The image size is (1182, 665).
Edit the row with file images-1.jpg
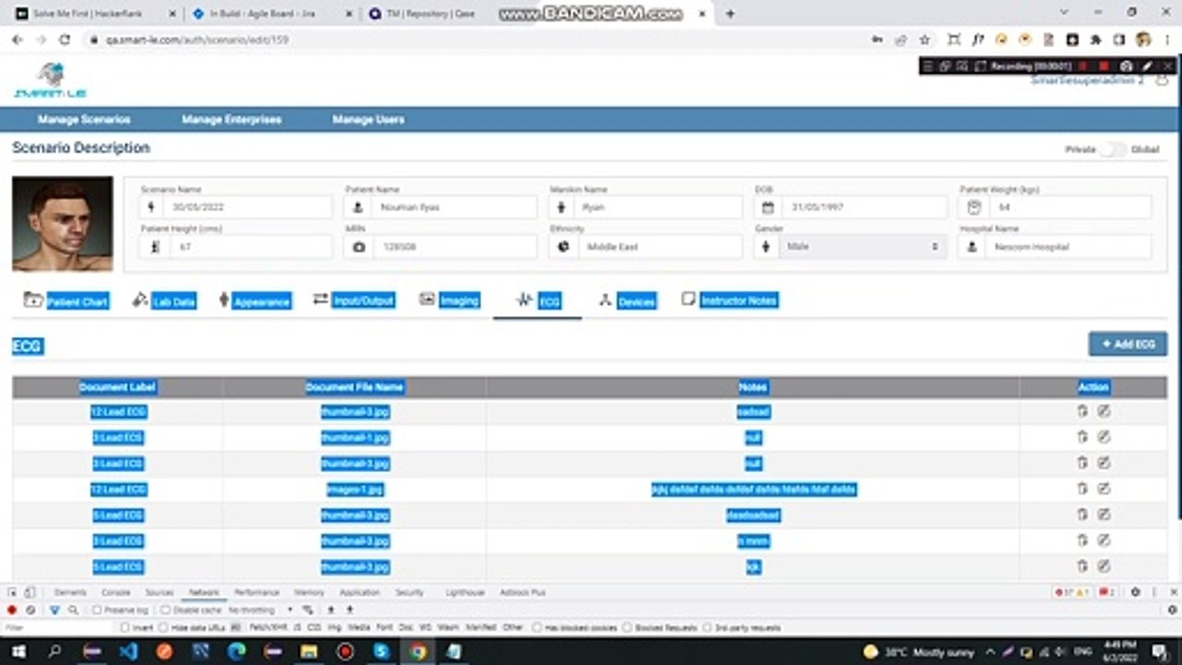click(x=1104, y=489)
